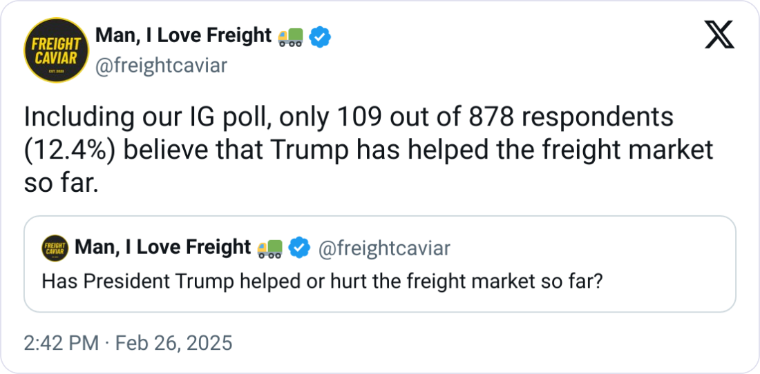
Task: Open the large Freight Caviar profile avatar
Action: point(55,50)
